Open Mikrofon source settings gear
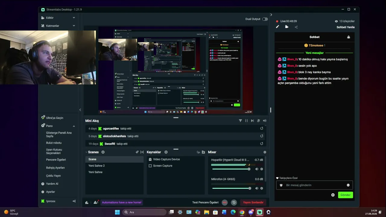The height and width of the screenshot is (217, 386). (261, 188)
